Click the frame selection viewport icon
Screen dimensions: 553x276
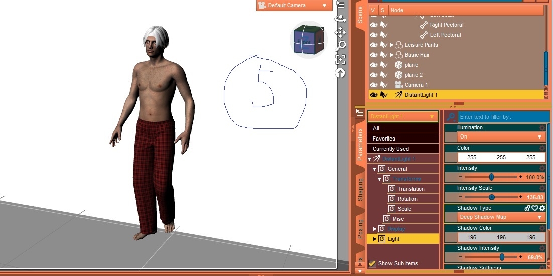pyautogui.click(x=340, y=59)
